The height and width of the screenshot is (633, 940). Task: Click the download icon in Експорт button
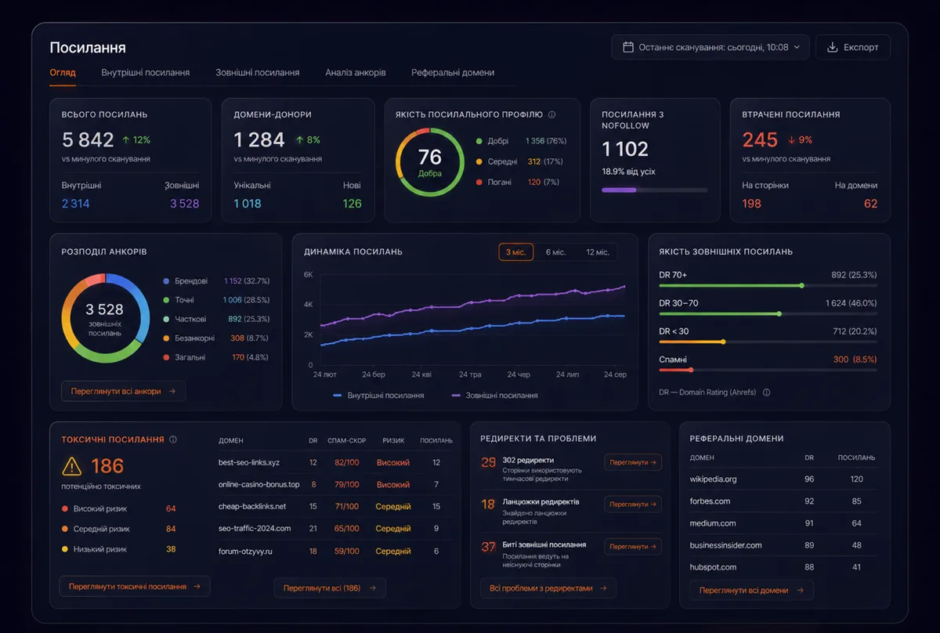[832, 47]
